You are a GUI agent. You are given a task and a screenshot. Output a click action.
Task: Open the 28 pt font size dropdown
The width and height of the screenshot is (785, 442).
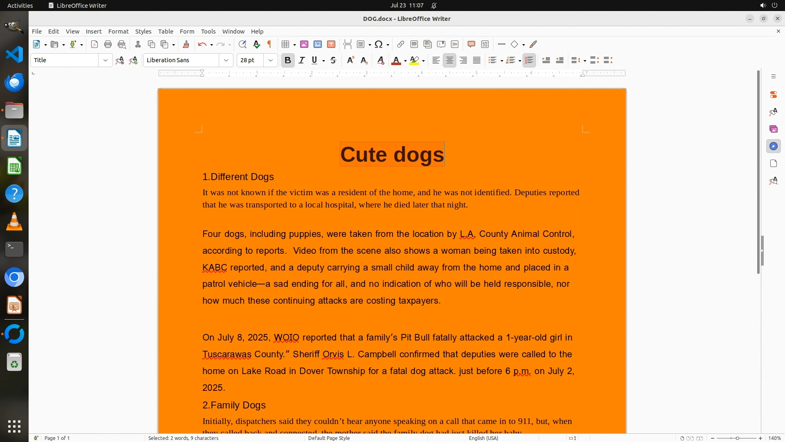[x=271, y=60]
